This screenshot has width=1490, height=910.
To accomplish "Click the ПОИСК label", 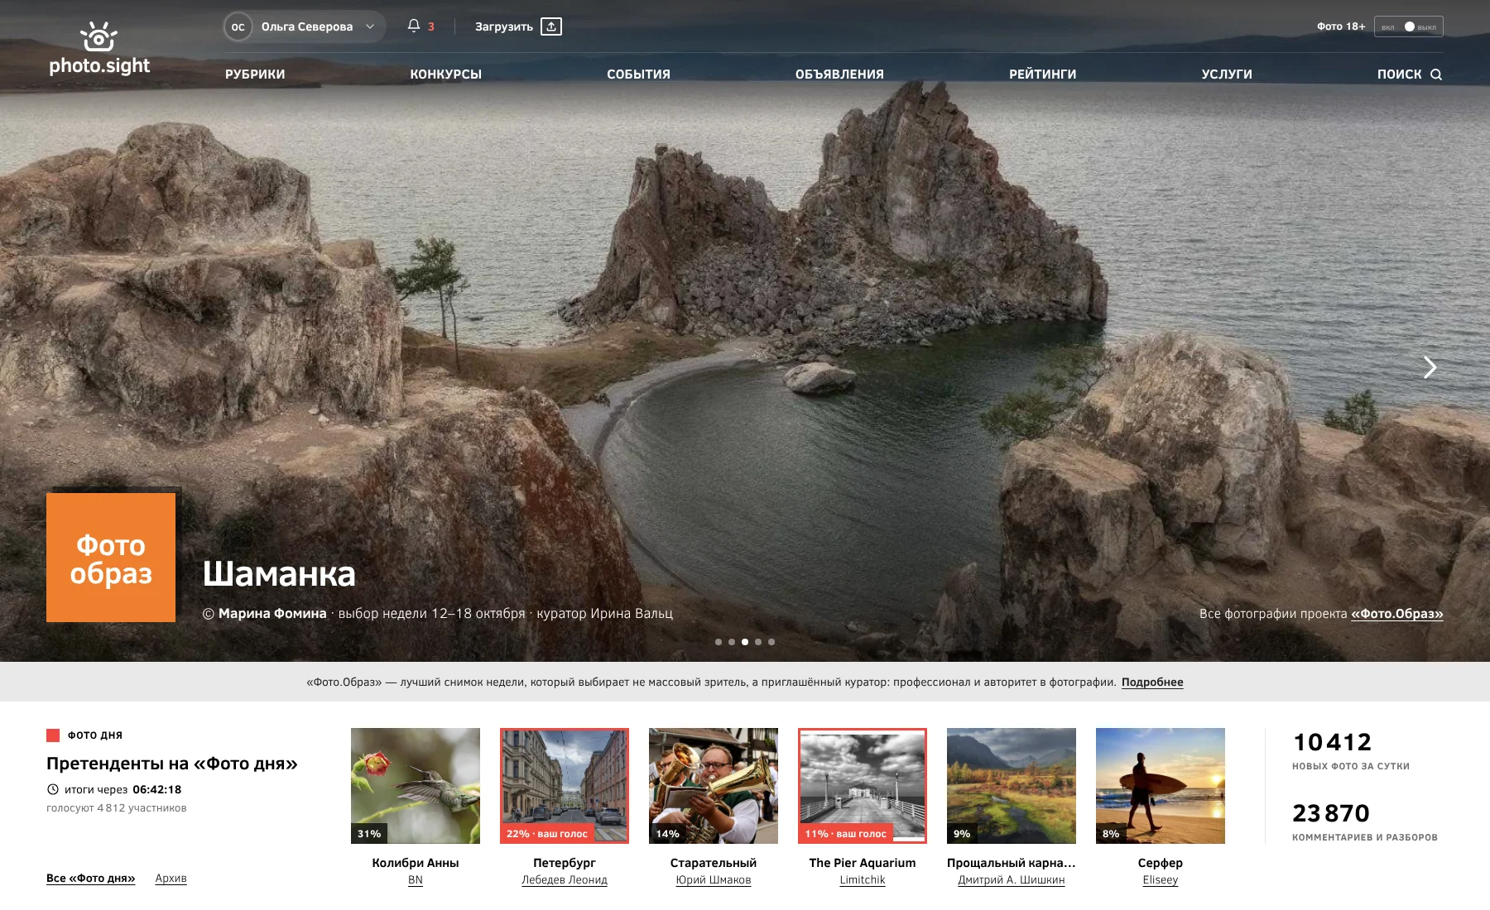I will point(1399,74).
